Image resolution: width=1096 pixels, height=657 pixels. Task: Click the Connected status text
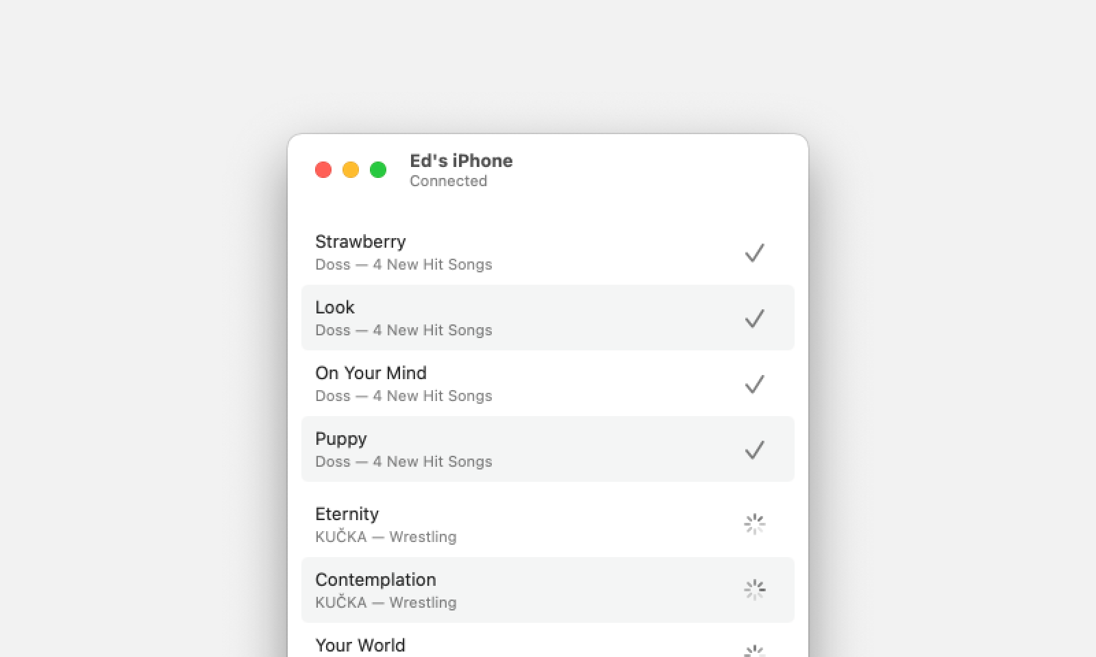click(x=449, y=181)
